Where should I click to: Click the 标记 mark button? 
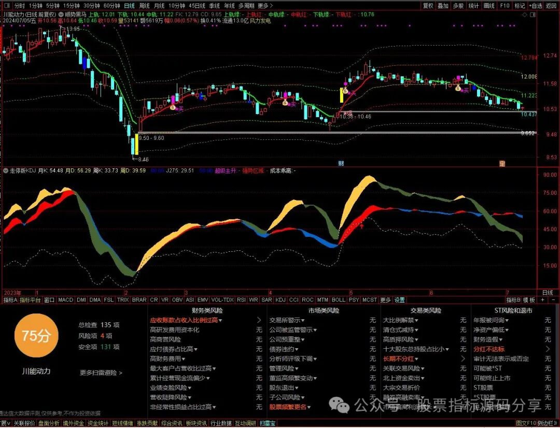tap(520, 6)
